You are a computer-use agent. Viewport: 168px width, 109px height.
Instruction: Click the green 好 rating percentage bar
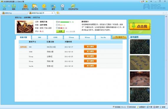[x=65, y=22]
